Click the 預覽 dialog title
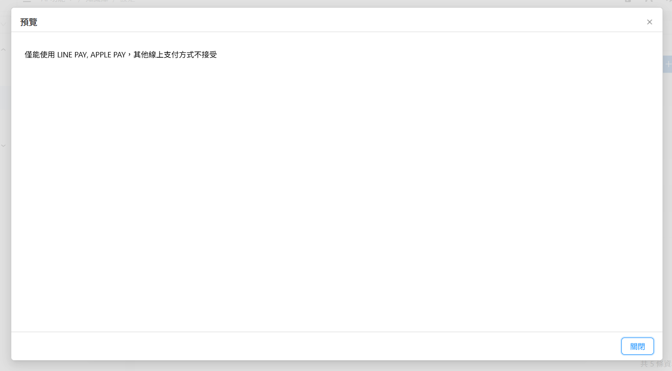Viewport: 672px width, 371px height. [29, 22]
